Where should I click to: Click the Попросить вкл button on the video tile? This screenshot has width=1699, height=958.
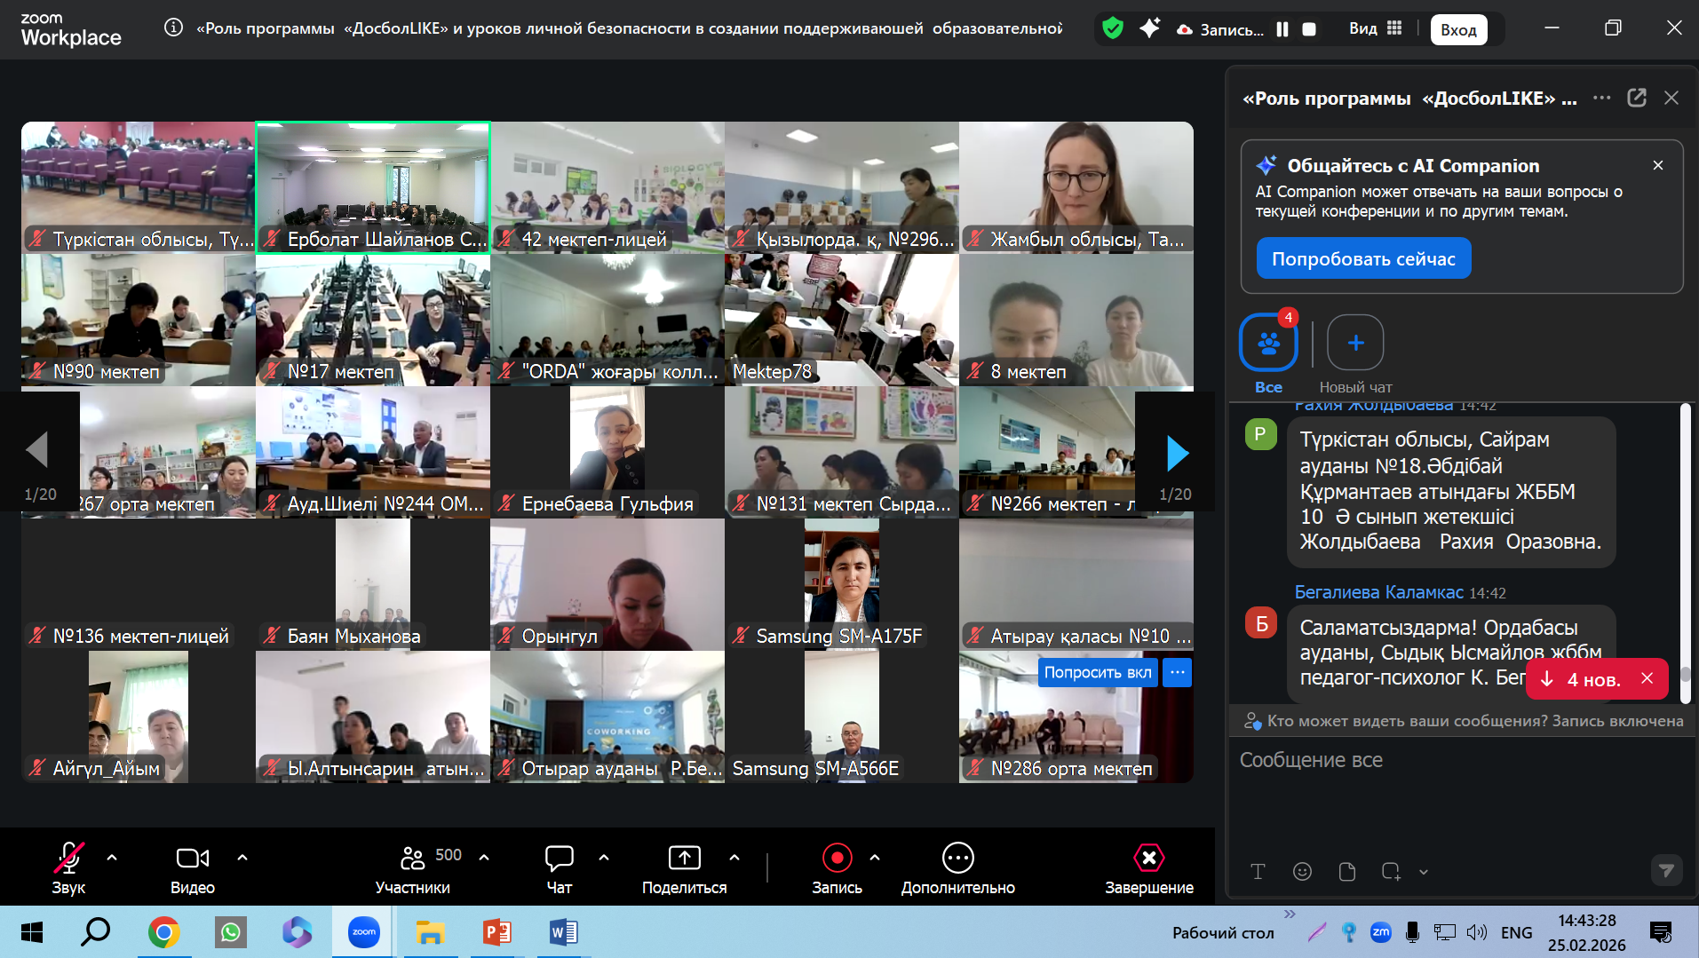(1098, 672)
